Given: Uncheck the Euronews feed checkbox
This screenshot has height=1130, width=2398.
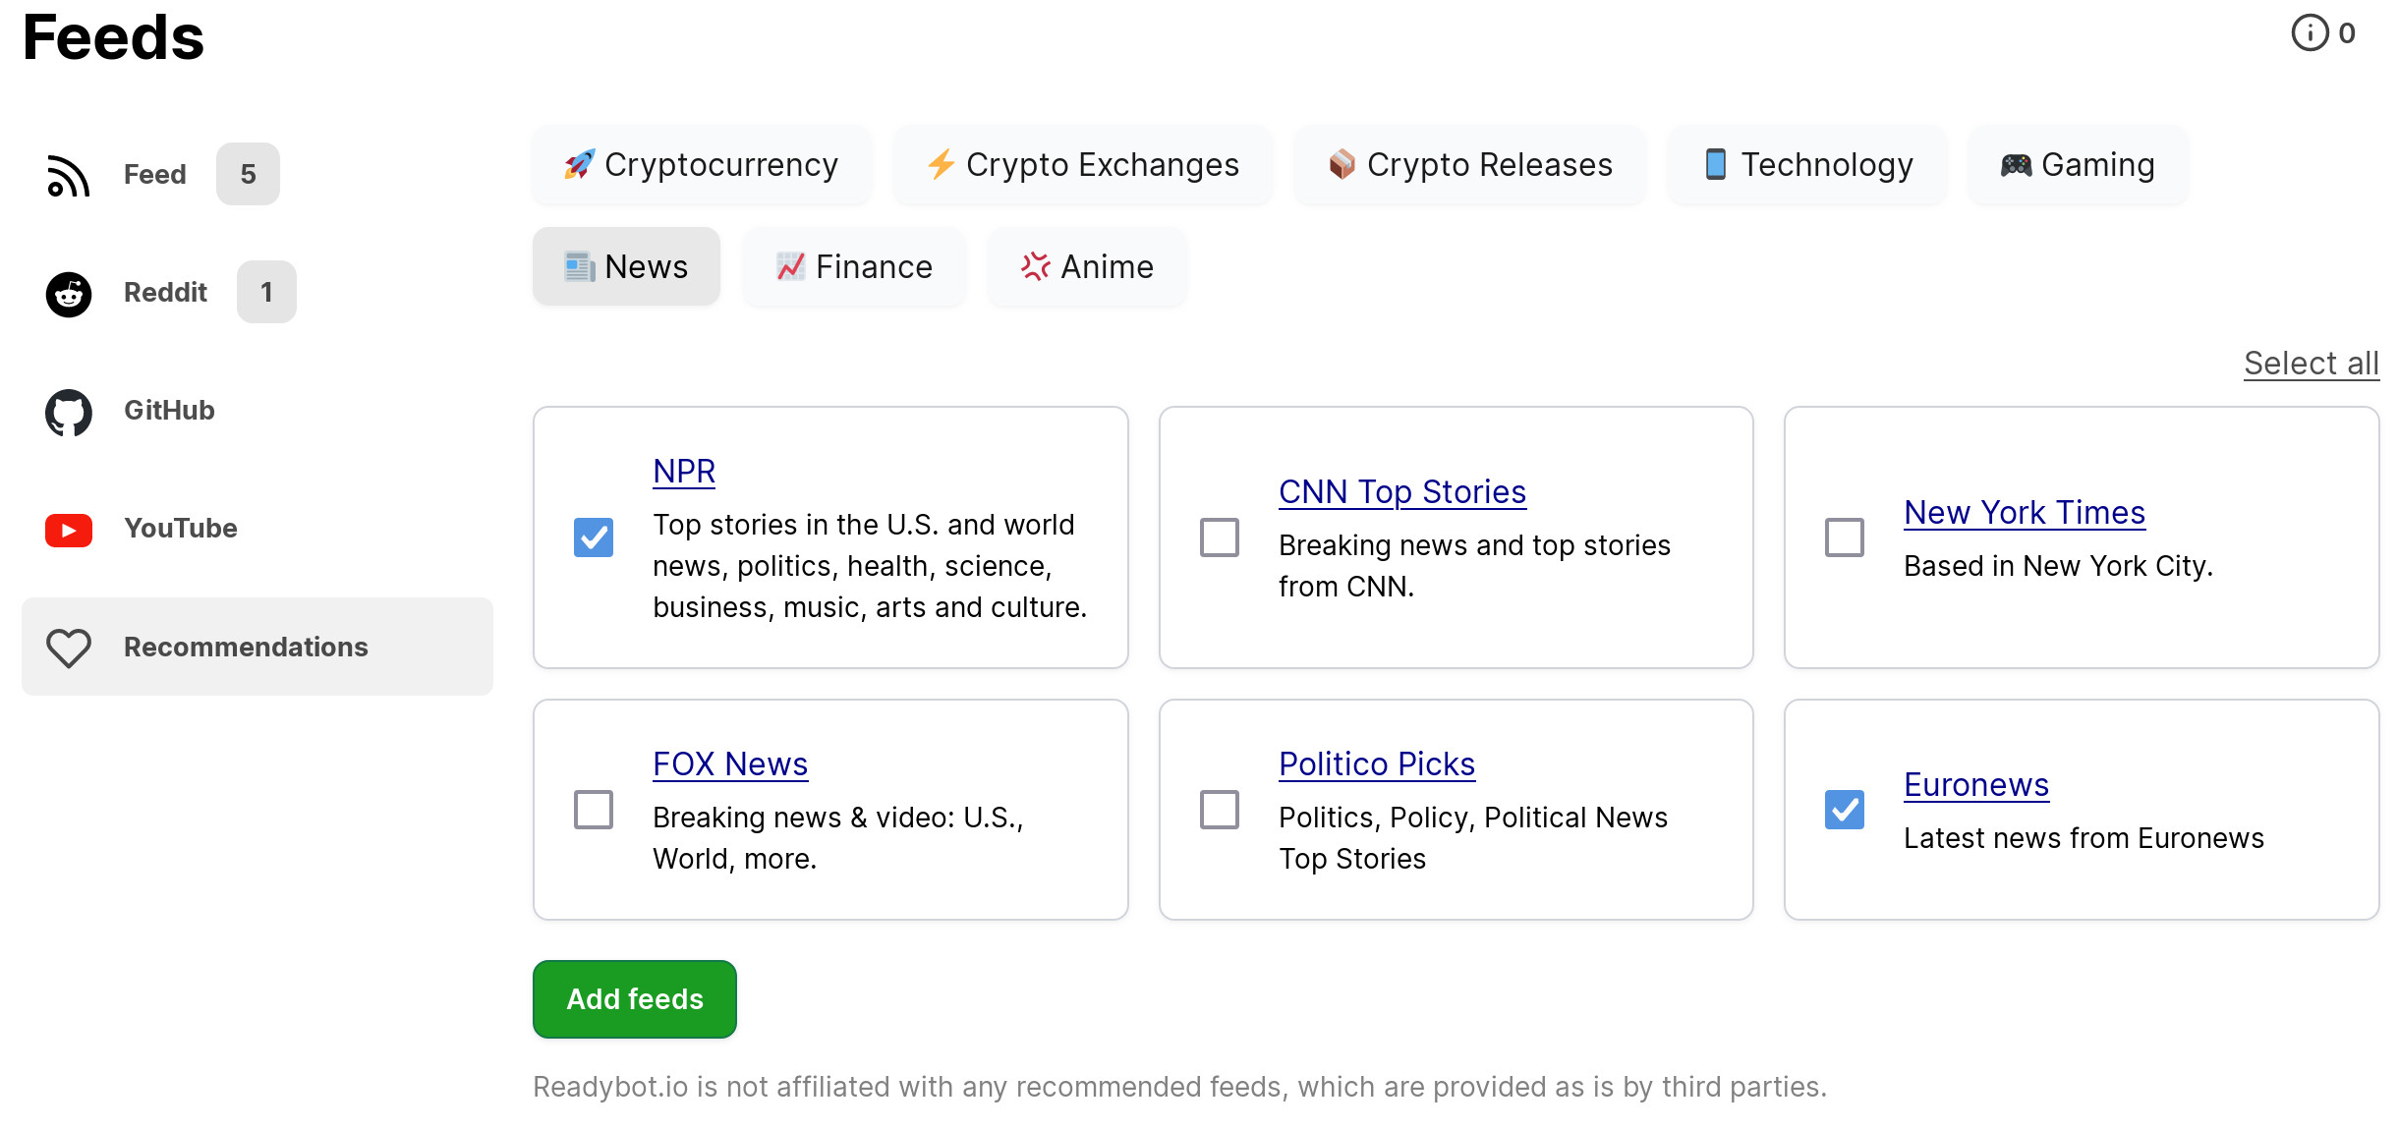Looking at the screenshot, I should [x=1844, y=810].
